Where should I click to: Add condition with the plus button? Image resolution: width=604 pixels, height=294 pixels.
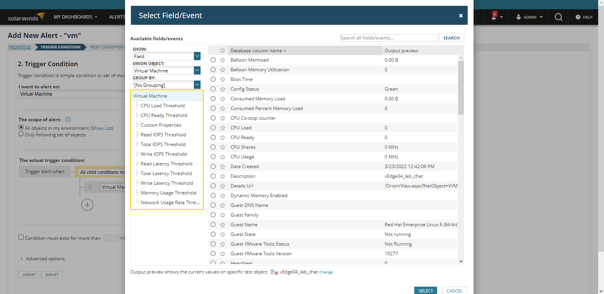coord(88,205)
